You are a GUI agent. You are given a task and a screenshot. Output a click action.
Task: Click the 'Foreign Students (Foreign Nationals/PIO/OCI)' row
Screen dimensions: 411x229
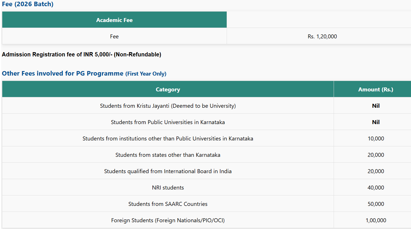[x=168, y=220]
